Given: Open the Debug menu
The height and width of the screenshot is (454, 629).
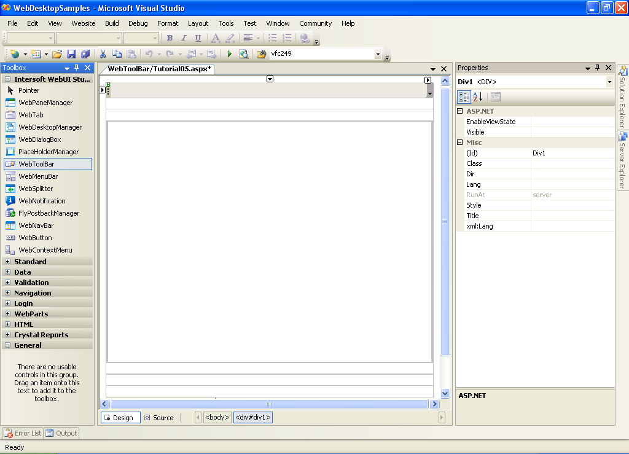Looking at the screenshot, I should click(x=138, y=23).
